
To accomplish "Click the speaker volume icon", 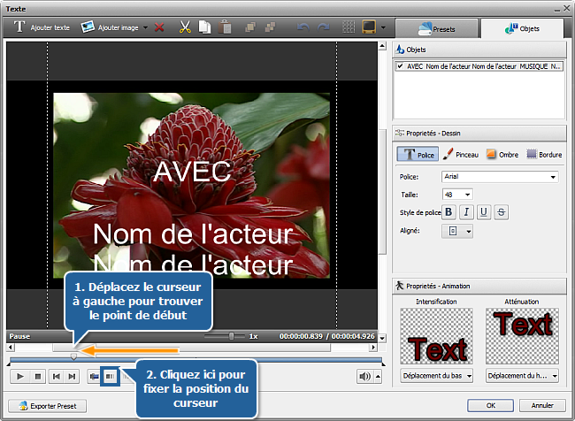I will click(364, 376).
